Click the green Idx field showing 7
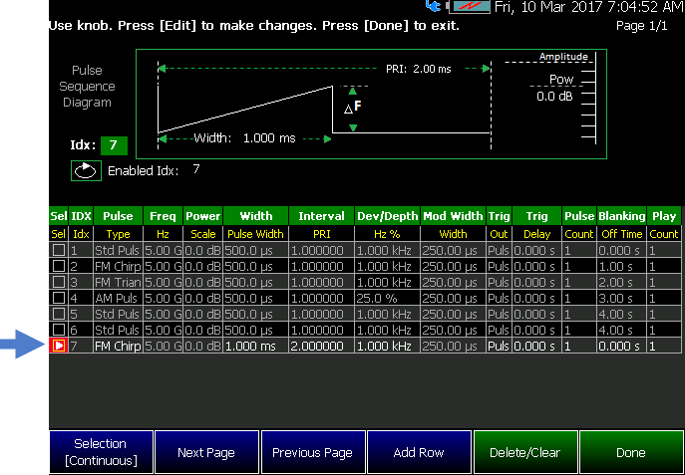This screenshot has height=475, width=685. tap(114, 145)
